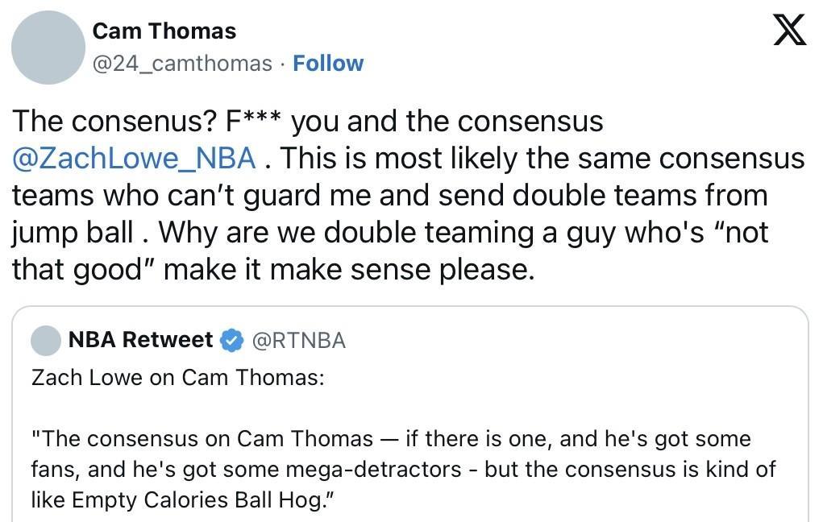Click the words "jump ball" in the tweet

72,233
